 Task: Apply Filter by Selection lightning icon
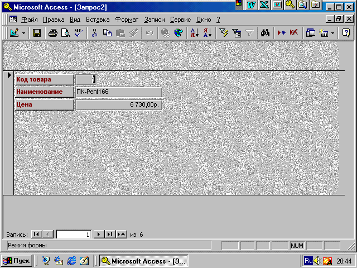click(x=224, y=33)
